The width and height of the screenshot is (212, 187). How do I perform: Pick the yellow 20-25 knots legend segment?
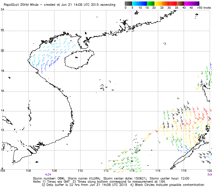(158, 3)
